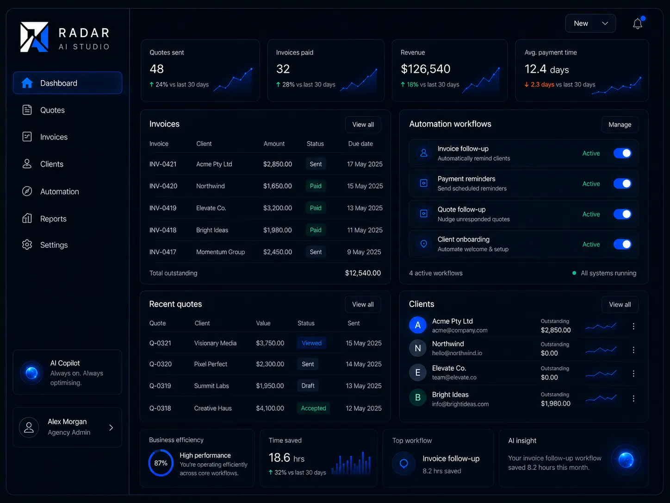Screen dimensions: 670x503
Task: Click the 87% business efficiency progress ring
Action: click(x=161, y=463)
